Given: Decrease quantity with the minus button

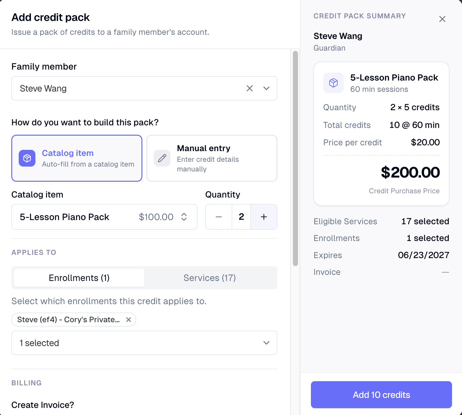Looking at the screenshot, I should click(219, 217).
